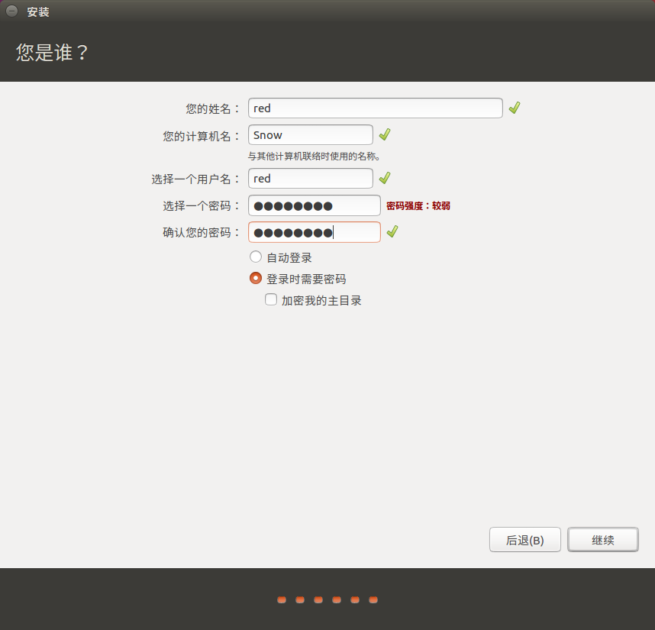Click the second orange progress dot
The width and height of the screenshot is (655, 630).
click(x=300, y=599)
